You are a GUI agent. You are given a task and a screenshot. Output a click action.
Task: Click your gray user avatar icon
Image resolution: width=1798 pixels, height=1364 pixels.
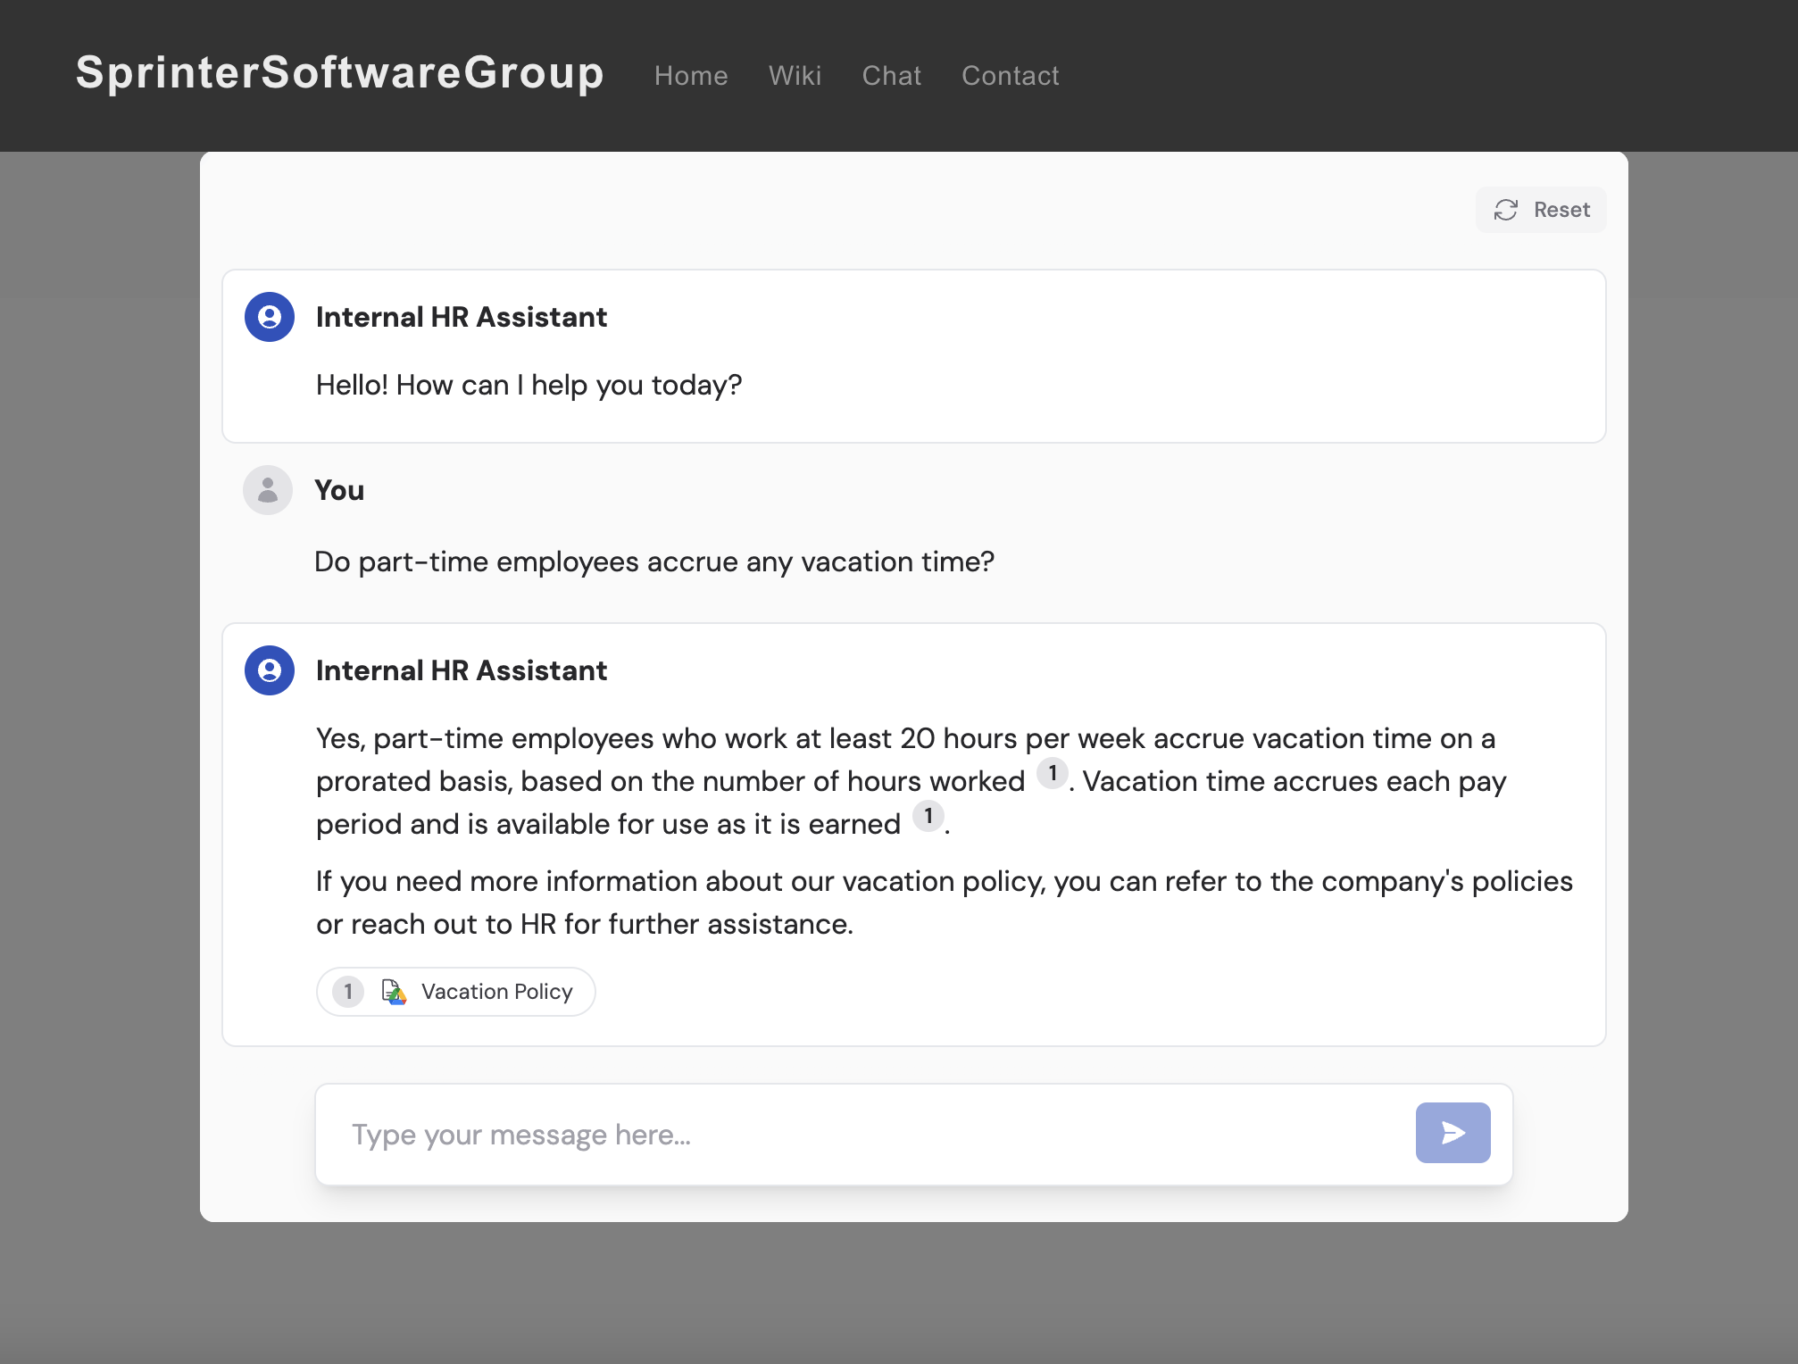(x=267, y=489)
